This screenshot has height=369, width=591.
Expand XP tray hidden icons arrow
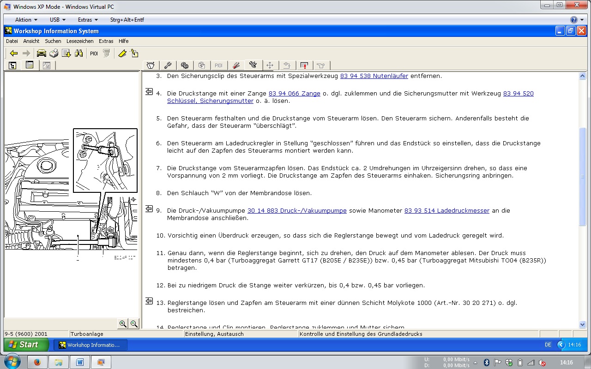(x=561, y=345)
